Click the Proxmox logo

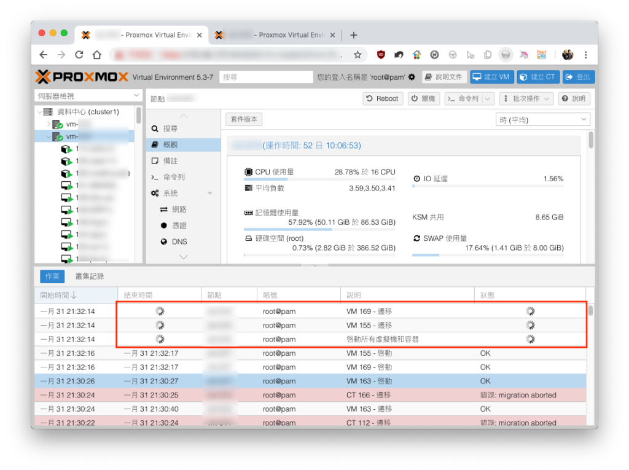tap(82, 77)
